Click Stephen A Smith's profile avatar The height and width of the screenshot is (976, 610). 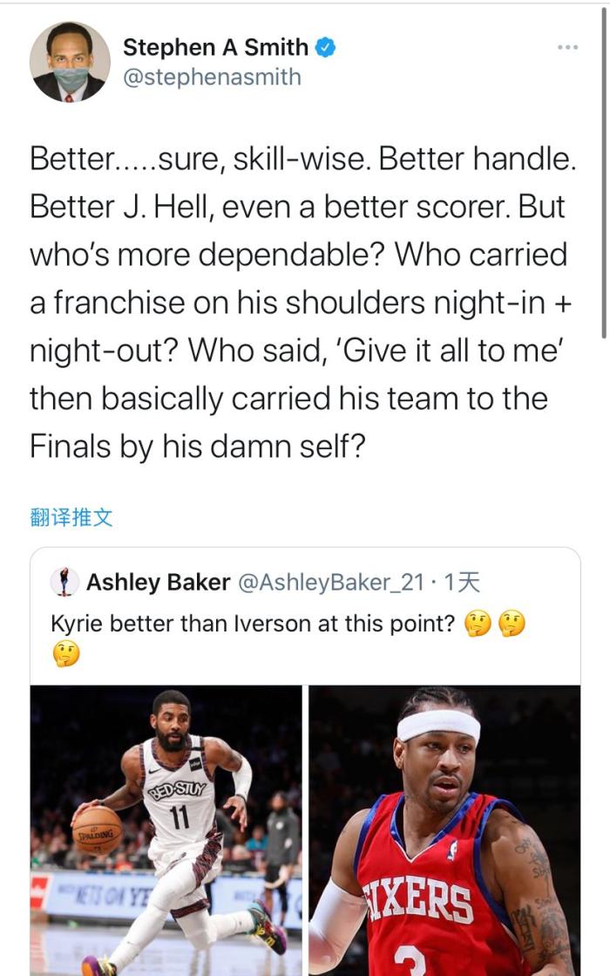point(70,62)
